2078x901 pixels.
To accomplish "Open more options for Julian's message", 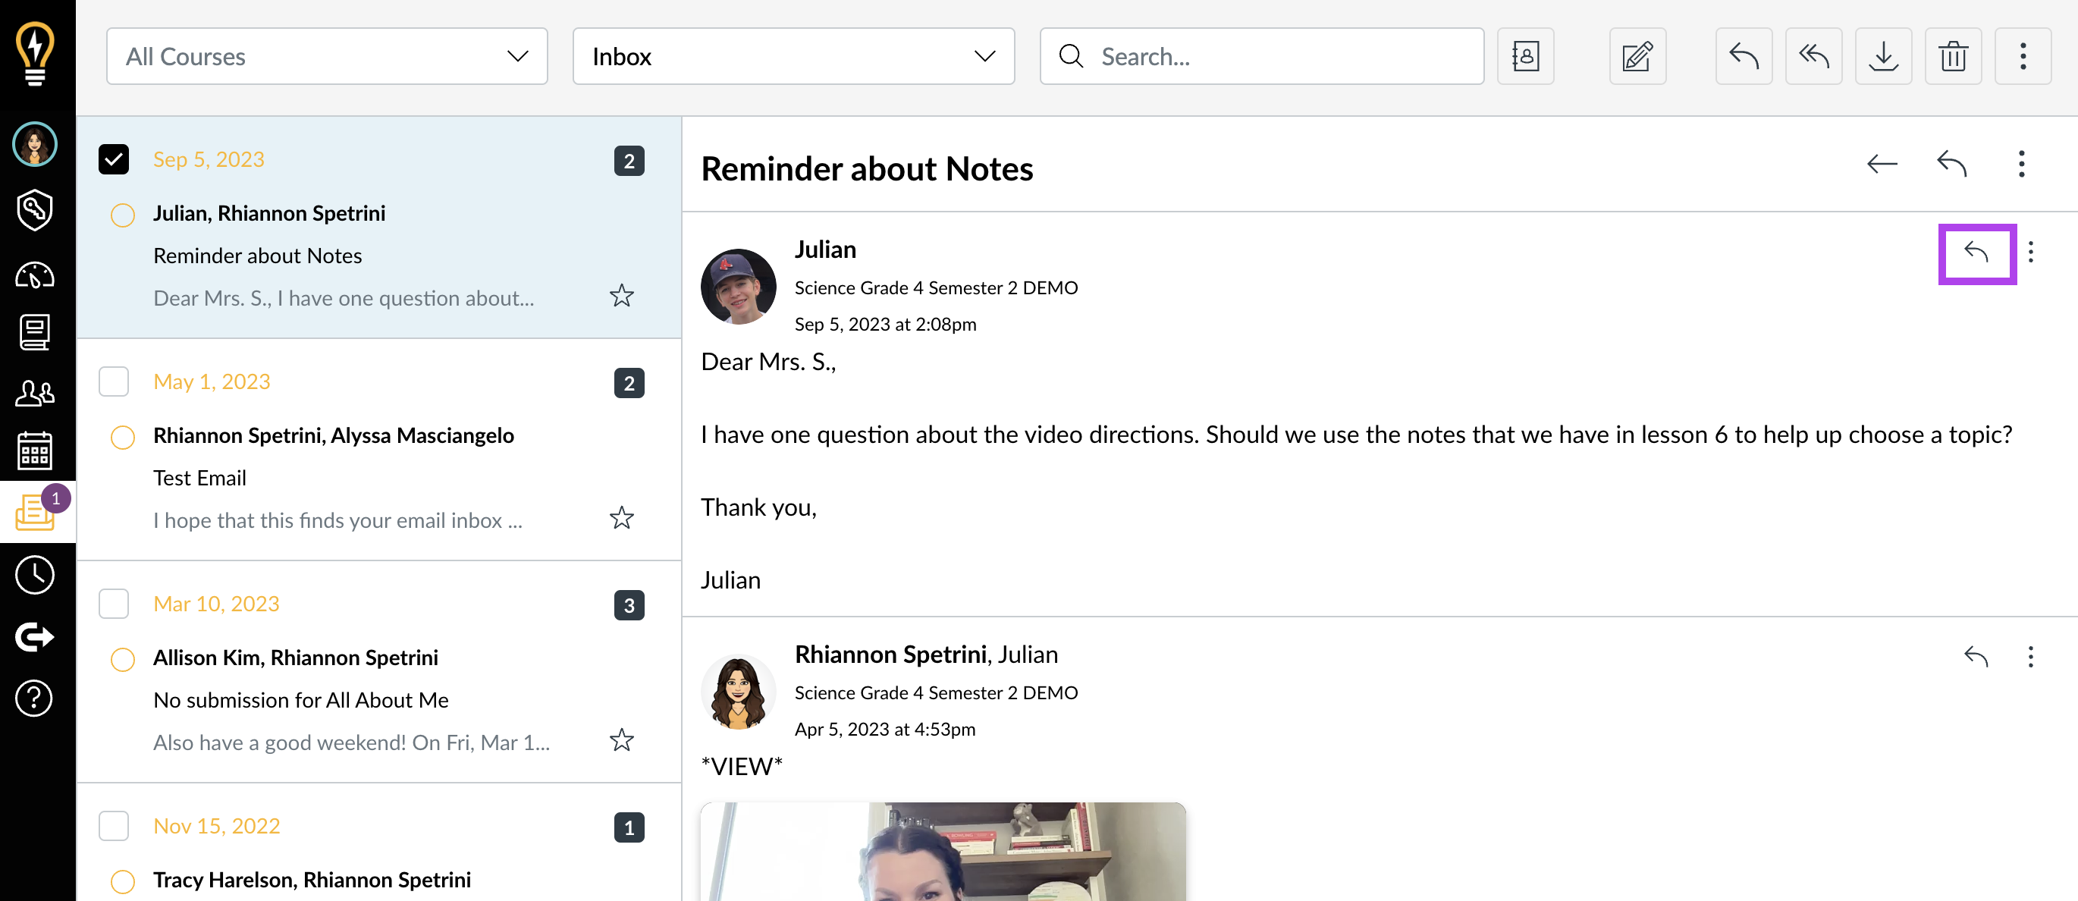I will (2030, 253).
